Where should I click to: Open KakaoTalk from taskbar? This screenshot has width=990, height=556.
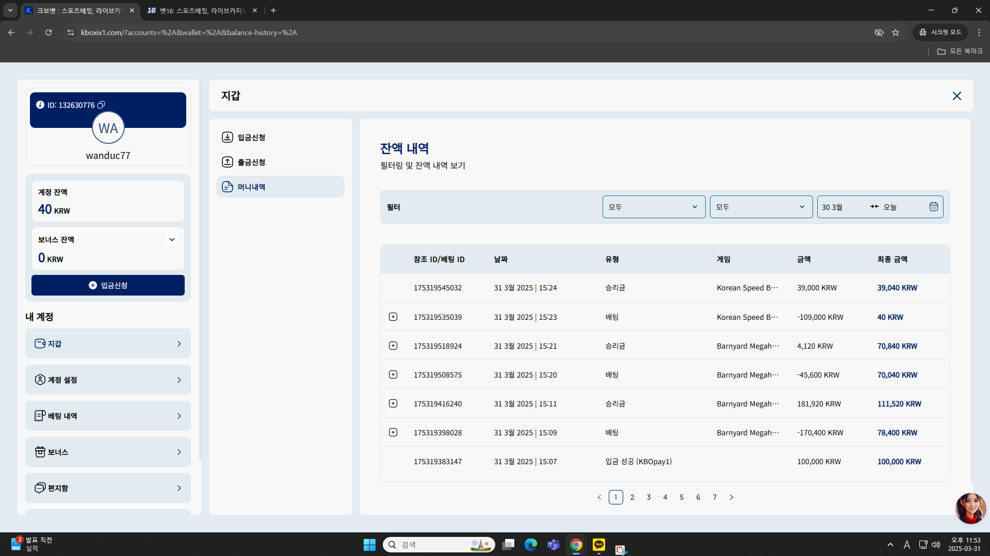point(598,545)
